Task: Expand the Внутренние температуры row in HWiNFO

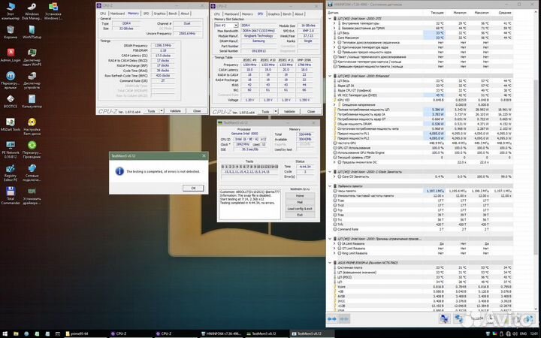Action: [x=334, y=23]
